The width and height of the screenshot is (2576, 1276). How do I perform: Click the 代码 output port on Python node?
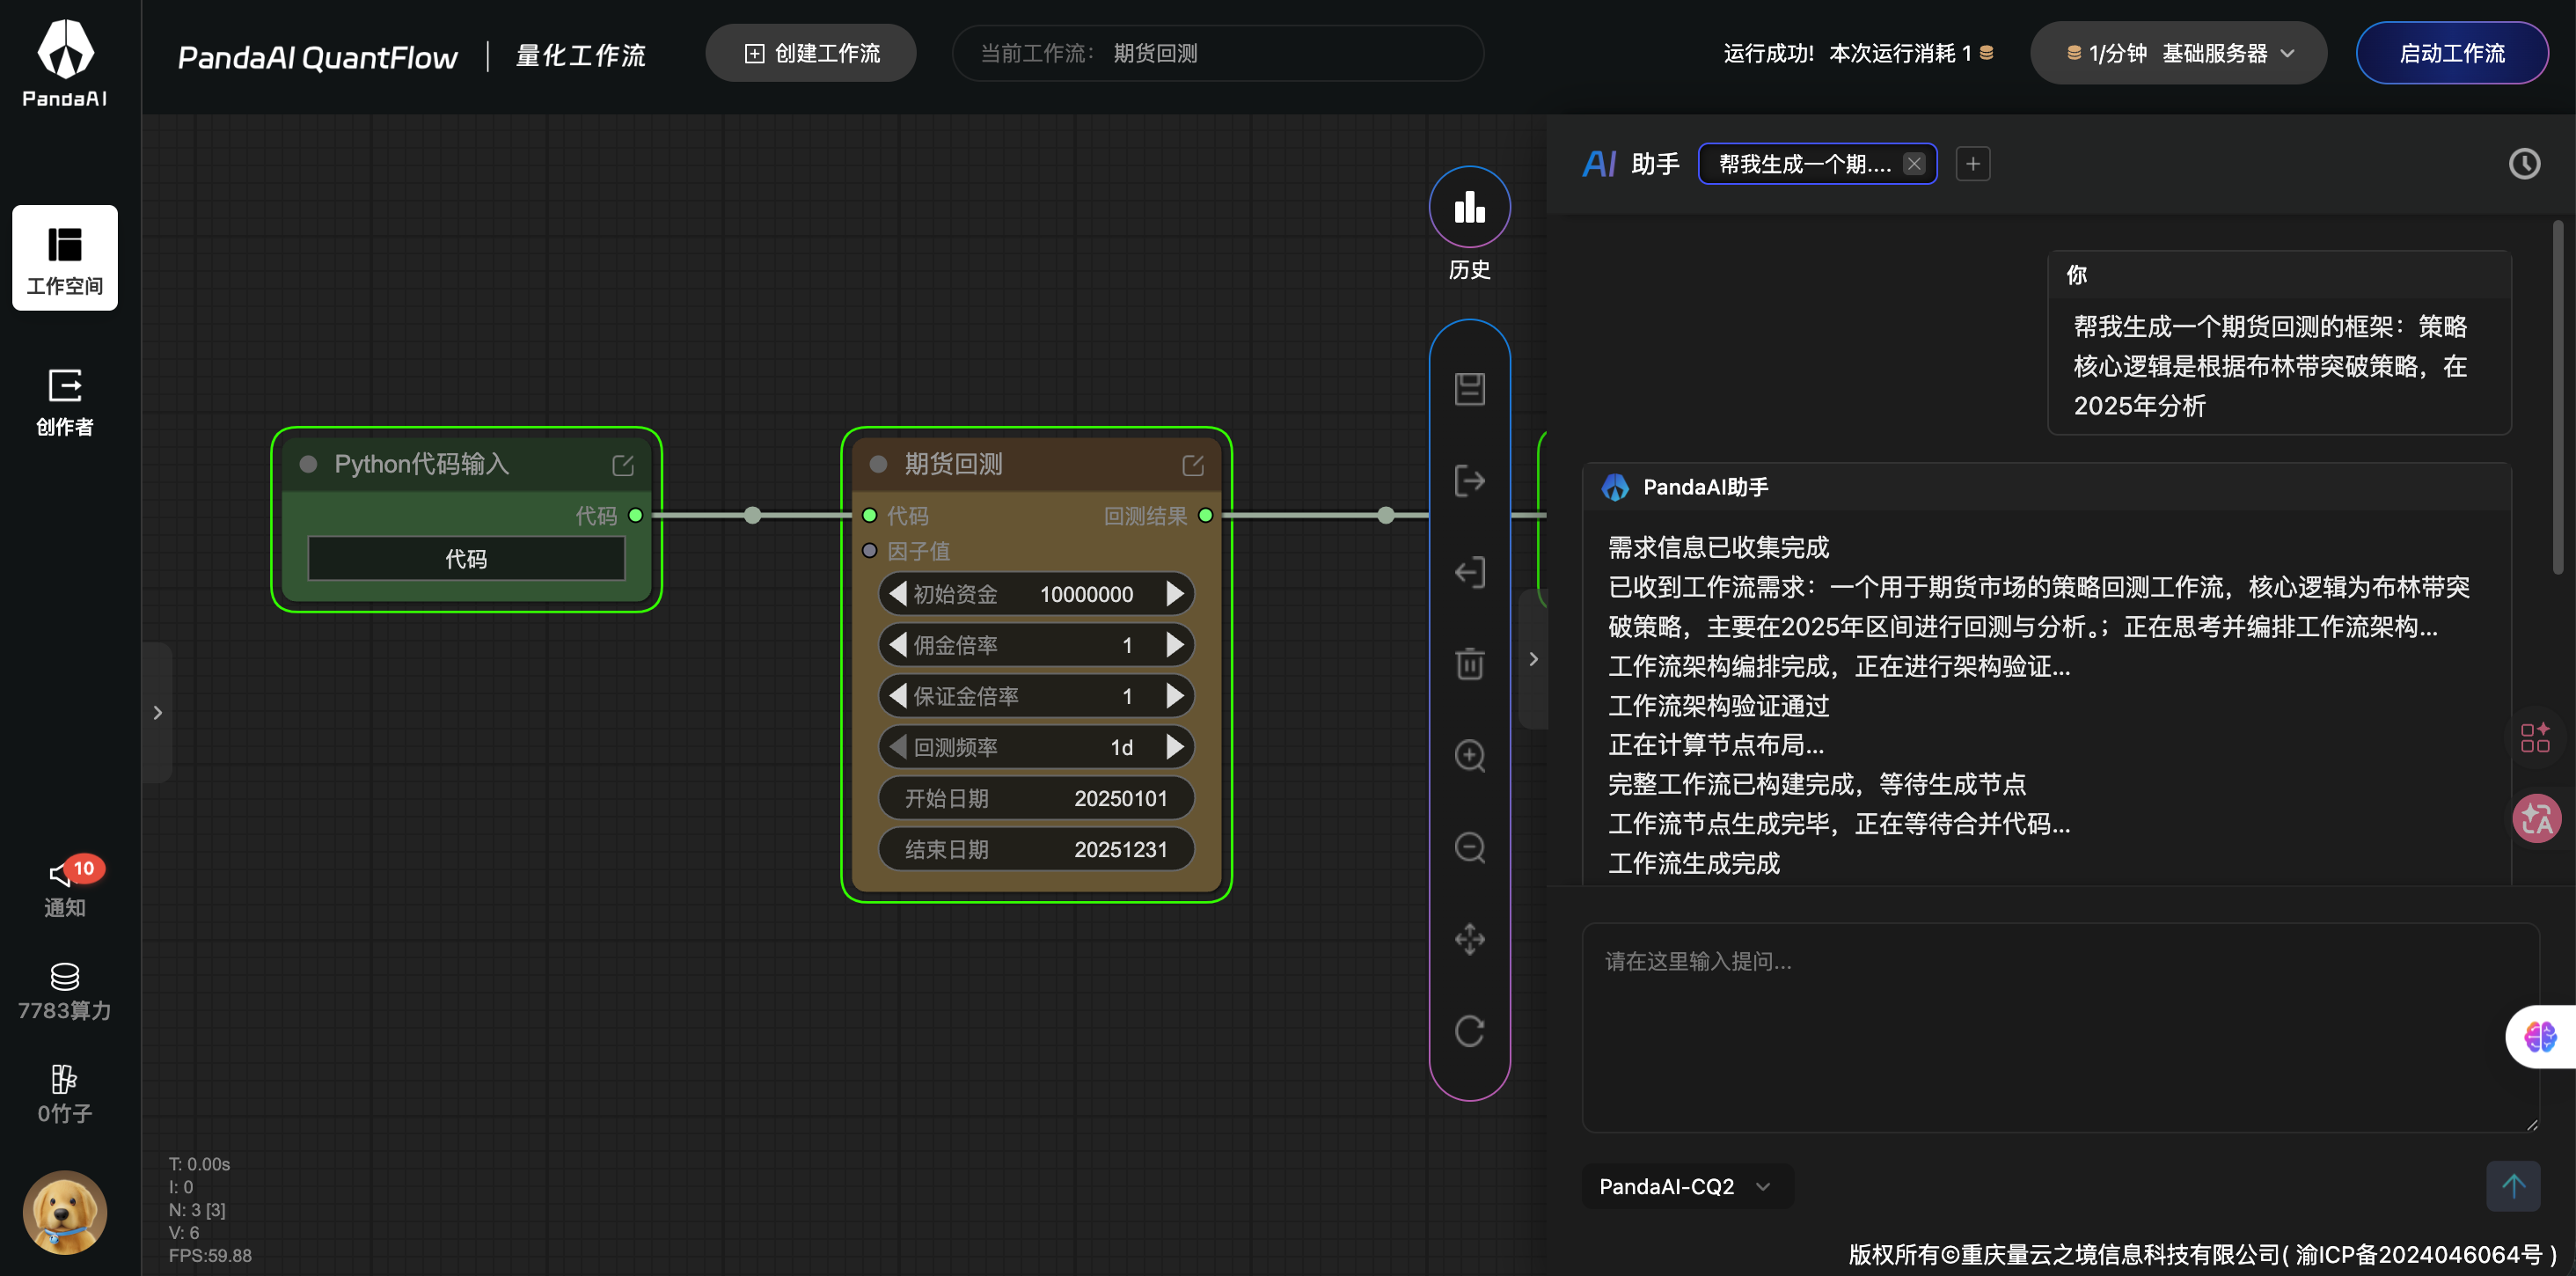(x=636, y=516)
